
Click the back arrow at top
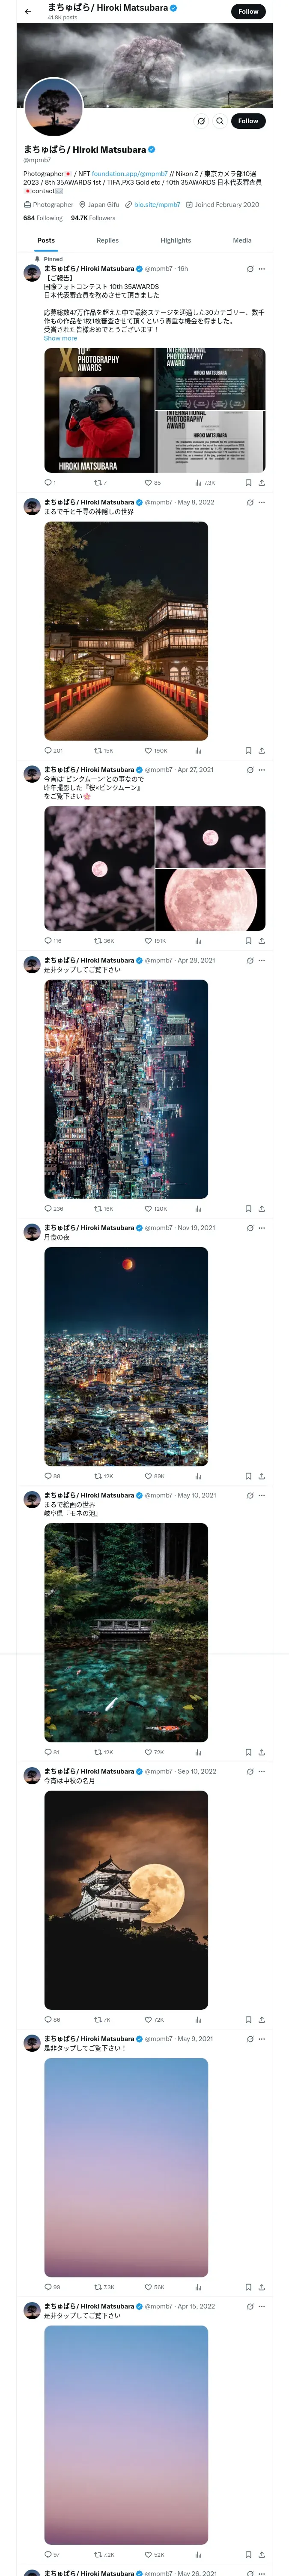(x=28, y=12)
